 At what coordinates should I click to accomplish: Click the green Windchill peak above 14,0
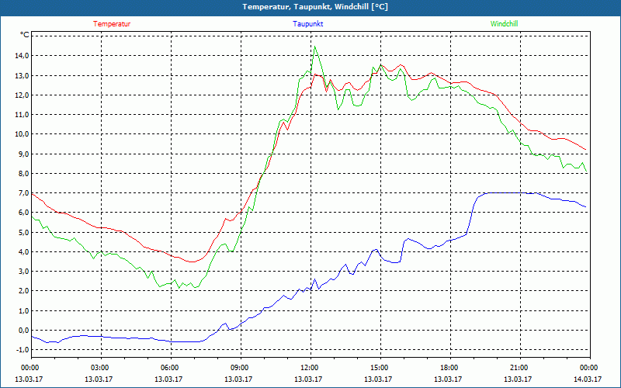(x=315, y=47)
